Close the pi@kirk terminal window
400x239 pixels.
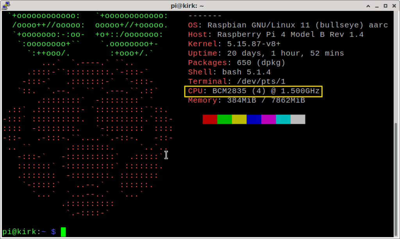point(394,6)
